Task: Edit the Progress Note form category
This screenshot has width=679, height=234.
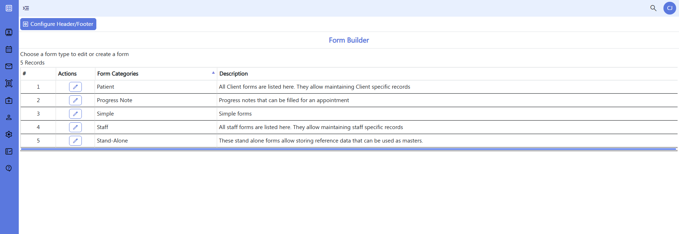Action: point(75,100)
